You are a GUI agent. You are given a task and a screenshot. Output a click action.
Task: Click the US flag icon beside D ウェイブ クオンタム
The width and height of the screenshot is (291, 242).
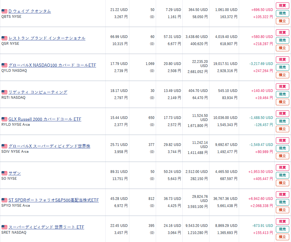4,11
